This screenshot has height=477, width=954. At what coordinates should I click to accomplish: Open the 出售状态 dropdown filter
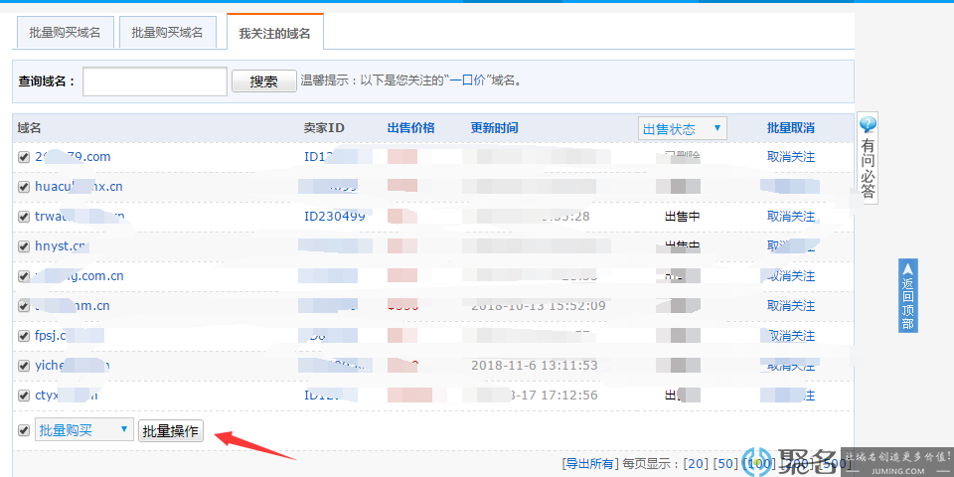pos(682,128)
